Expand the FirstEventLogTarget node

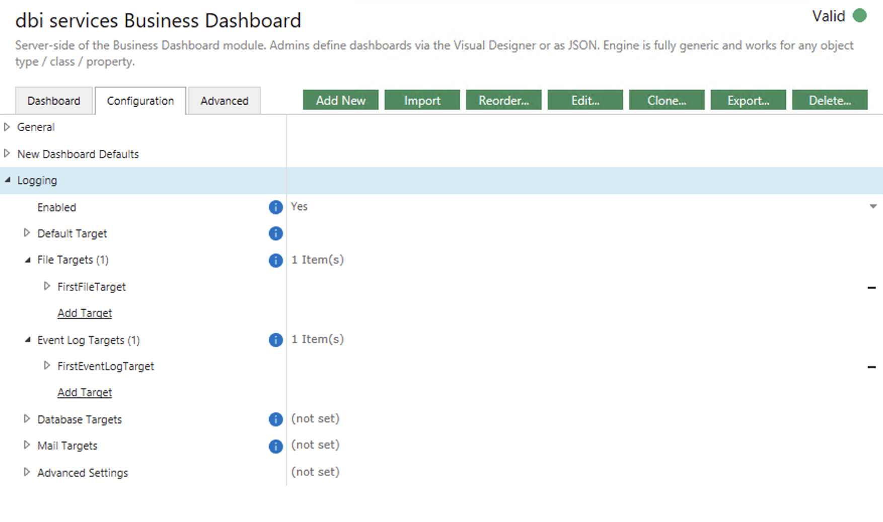coord(47,366)
